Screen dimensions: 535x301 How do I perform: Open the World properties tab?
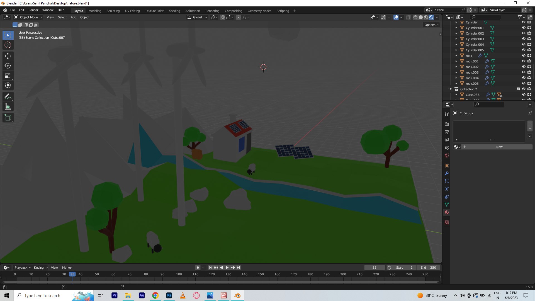click(447, 156)
